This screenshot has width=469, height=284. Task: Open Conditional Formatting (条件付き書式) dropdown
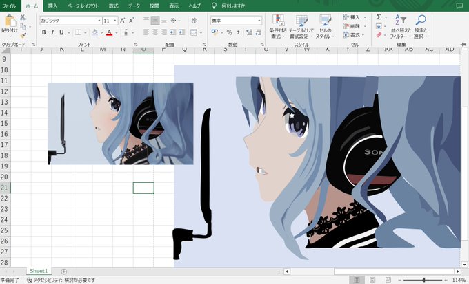278,27
